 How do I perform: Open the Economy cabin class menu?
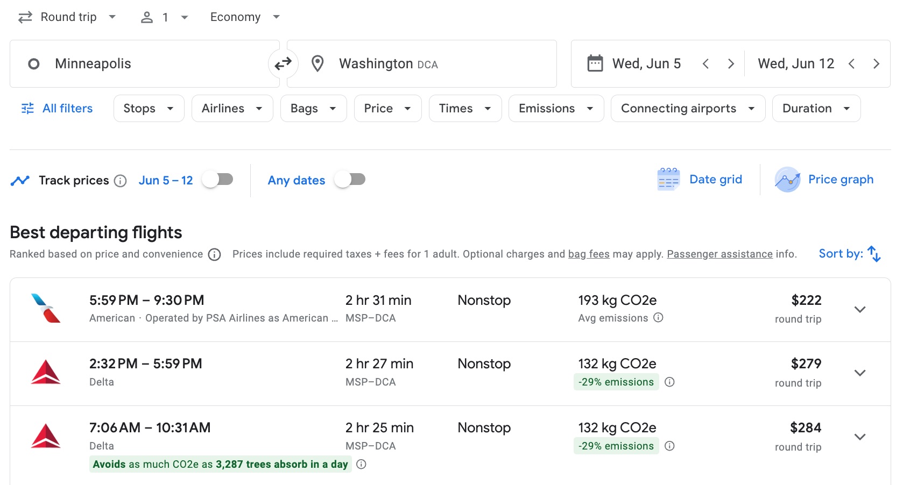[245, 17]
